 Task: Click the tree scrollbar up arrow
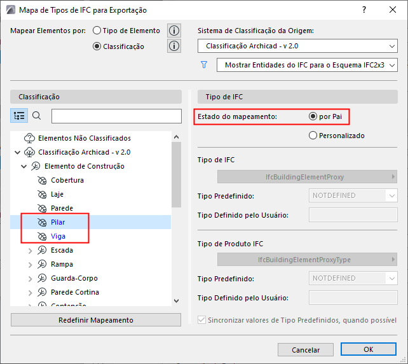tap(177, 137)
